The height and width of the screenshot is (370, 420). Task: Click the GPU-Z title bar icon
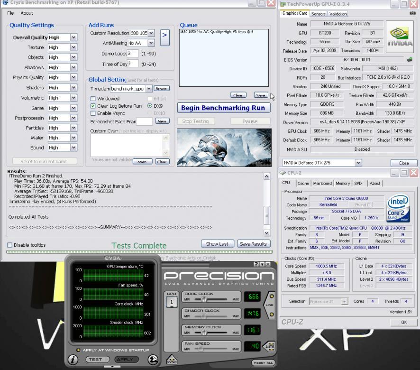pyautogui.click(x=283, y=4)
